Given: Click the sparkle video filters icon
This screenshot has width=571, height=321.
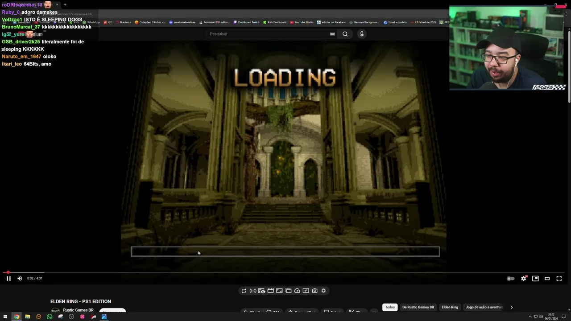Looking at the screenshot, I should click(x=306, y=291).
